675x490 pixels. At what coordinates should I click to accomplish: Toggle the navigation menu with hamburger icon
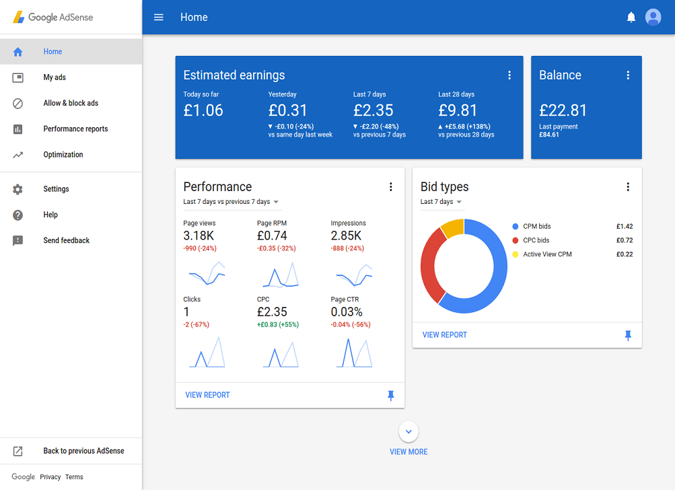pos(158,17)
